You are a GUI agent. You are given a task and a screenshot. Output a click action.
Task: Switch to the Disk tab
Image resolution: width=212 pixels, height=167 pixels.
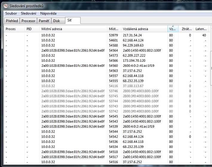tap(56, 21)
